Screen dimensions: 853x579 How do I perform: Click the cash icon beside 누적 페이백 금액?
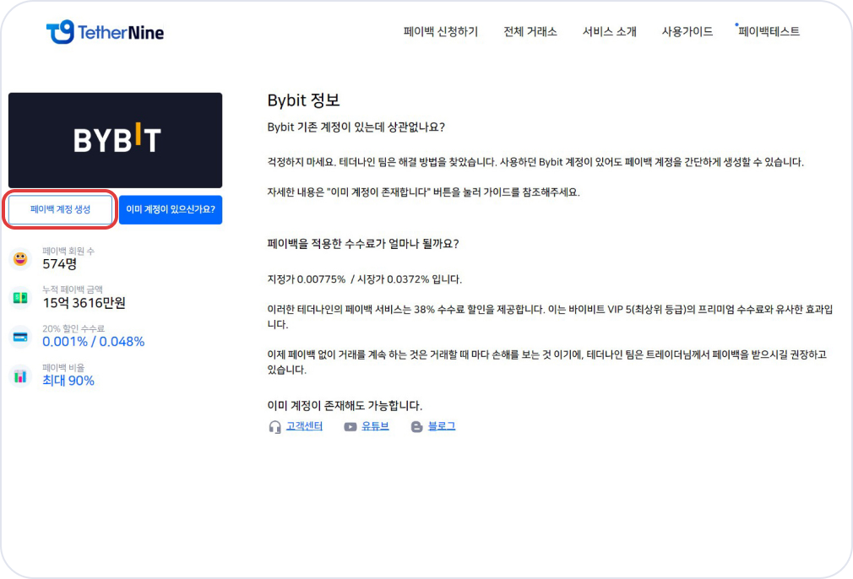click(20, 298)
